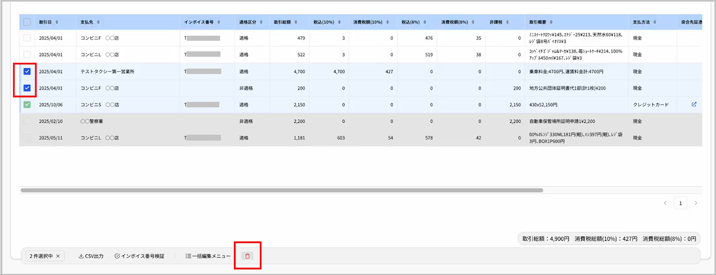Click the horizontal scrollbar under the table
The width and height of the screenshot is (716, 275).
click(282, 190)
